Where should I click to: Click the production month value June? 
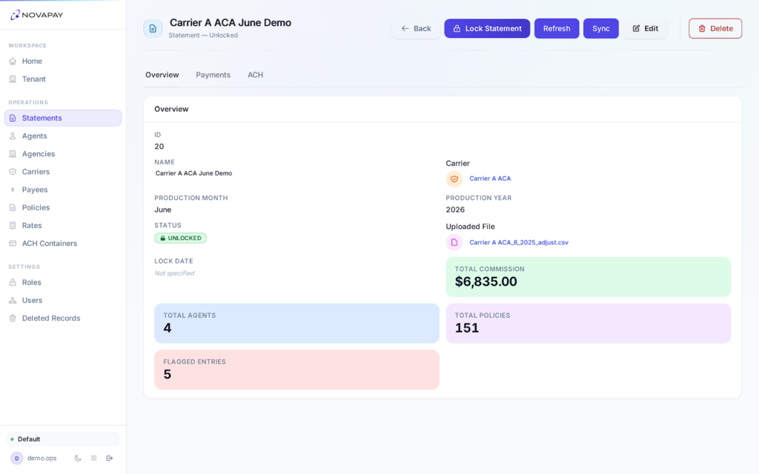pyautogui.click(x=162, y=210)
